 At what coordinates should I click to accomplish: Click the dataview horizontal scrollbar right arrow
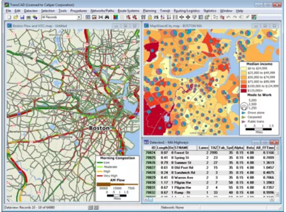coord(272,199)
